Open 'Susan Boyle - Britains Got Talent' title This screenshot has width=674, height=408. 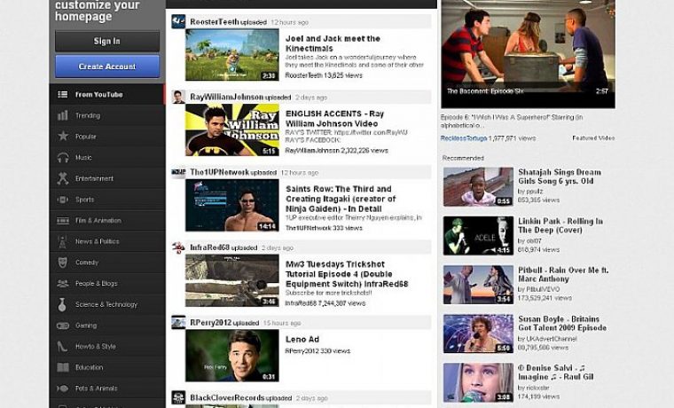coord(562,324)
